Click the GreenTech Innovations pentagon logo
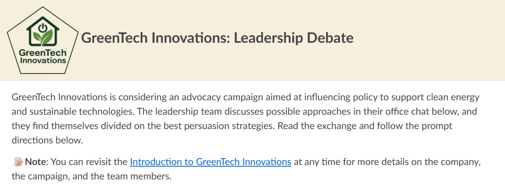Viewport: 505px width, 187px height. (42, 40)
